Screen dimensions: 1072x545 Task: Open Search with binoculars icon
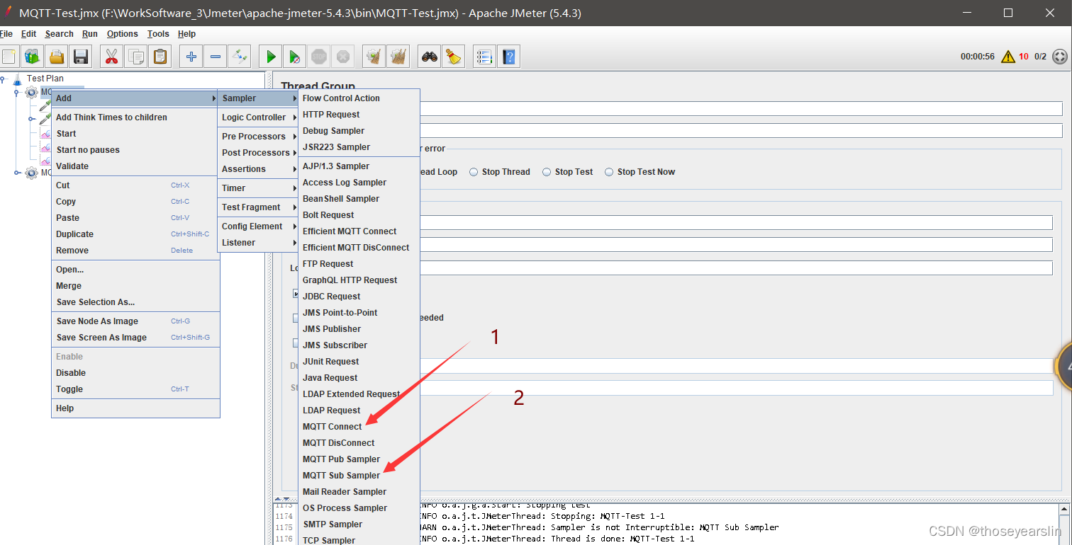pyautogui.click(x=429, y=57)
